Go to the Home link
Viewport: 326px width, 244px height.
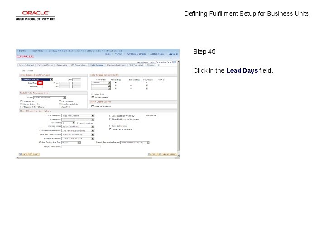pos(108,54)
